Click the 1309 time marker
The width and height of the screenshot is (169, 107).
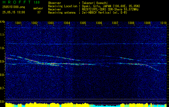(147, 23)
